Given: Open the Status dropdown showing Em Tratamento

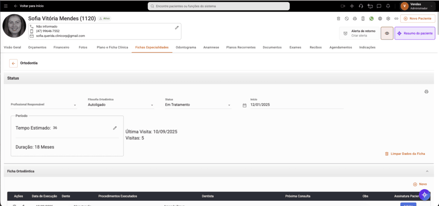Looking at the screenshot, I should (x=198, y=105).
